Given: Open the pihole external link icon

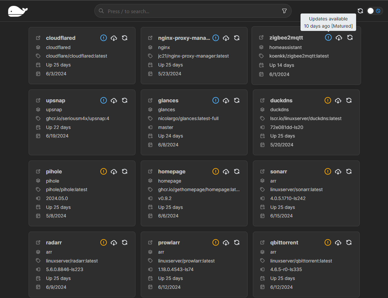Looking at the screenshot, I should pyautogui.click(x=38, y=171).
